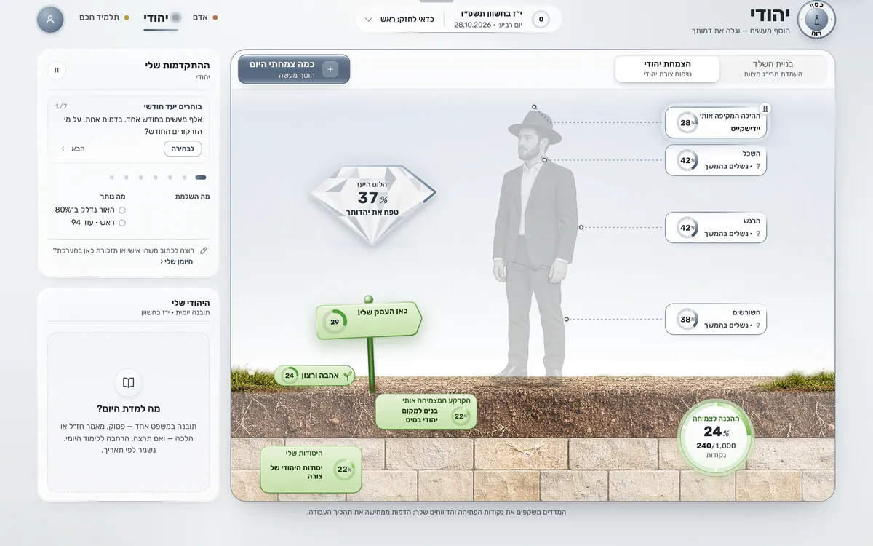Click the round 'כסף רוח' emblem

(816, 20)
